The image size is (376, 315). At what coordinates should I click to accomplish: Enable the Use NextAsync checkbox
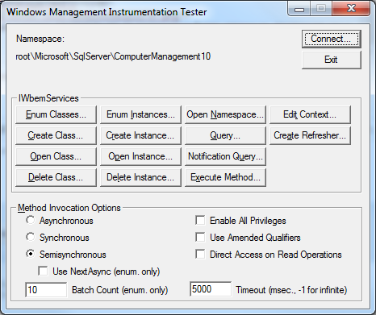(x=43, y=271)
